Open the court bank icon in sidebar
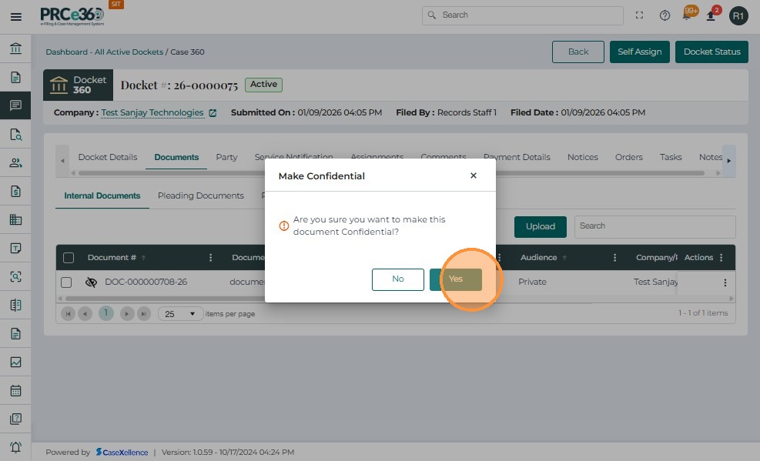 click(15, 48)
